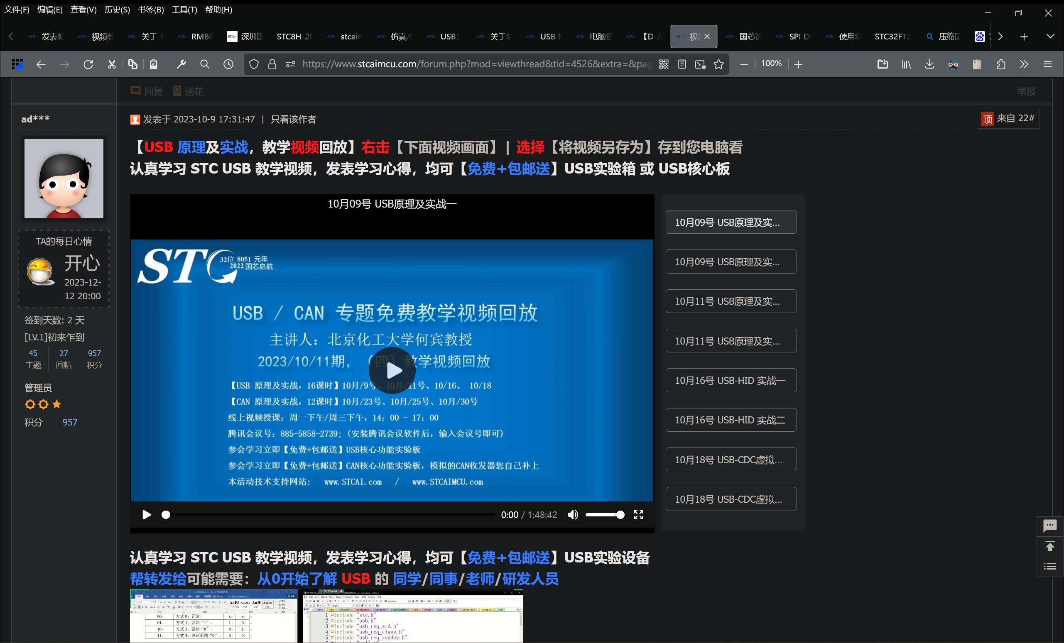1064x643 pixels.
Task: Open the 查看(V) menu
Action: pos(83,10)
